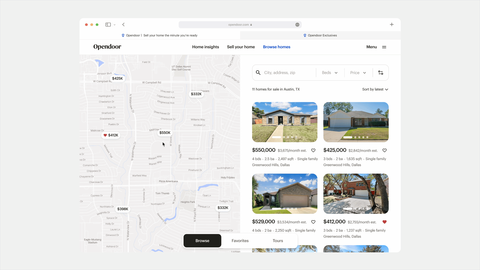Favorite the $550,000 home heart
Screen dimensions: 480x270
(313, 150)
